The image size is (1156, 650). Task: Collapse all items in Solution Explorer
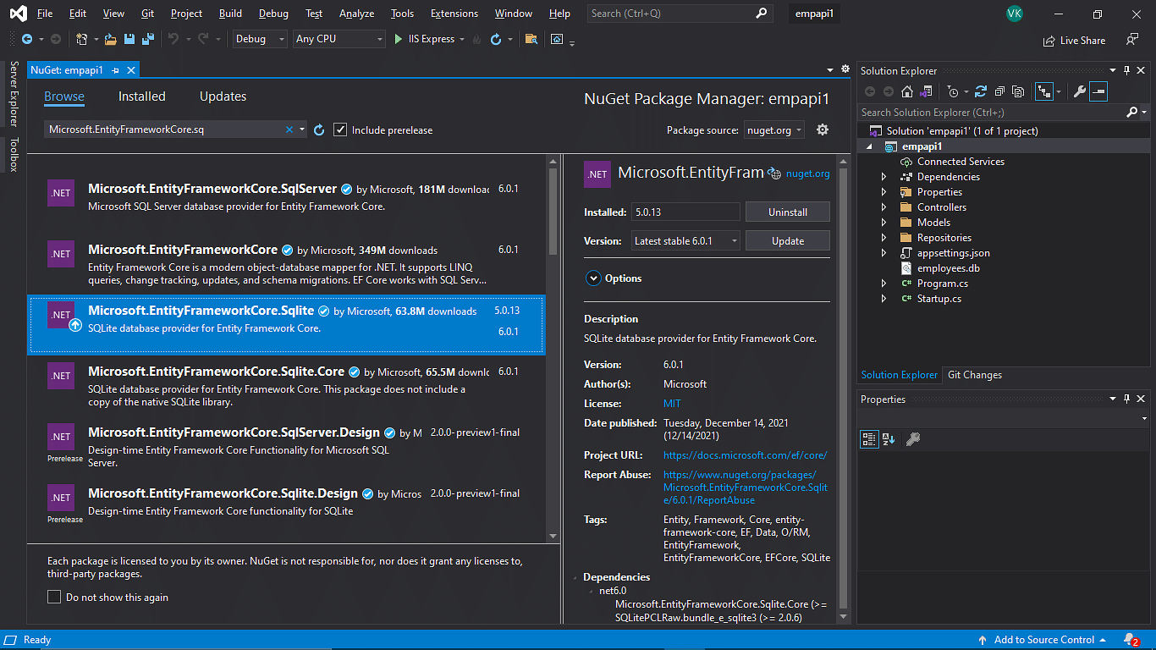click(x=999, y=91)
